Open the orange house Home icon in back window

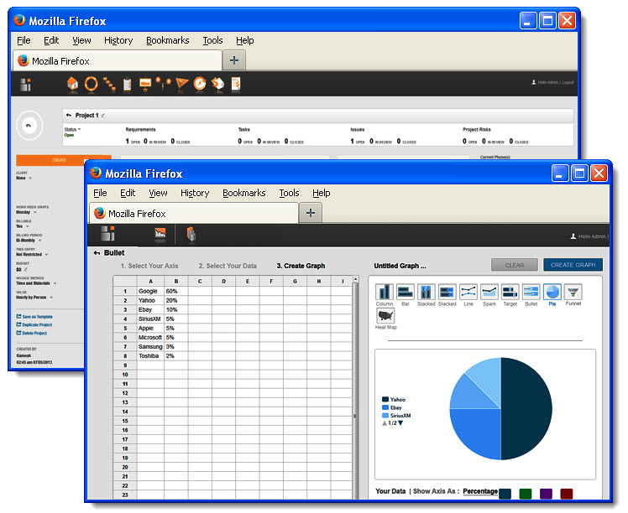tap(72, 84)
